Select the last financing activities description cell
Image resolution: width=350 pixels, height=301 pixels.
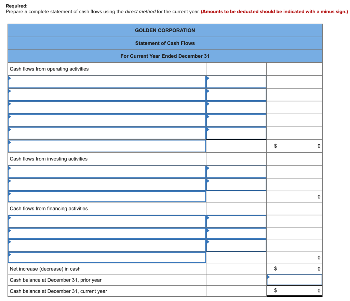point(106,257)
